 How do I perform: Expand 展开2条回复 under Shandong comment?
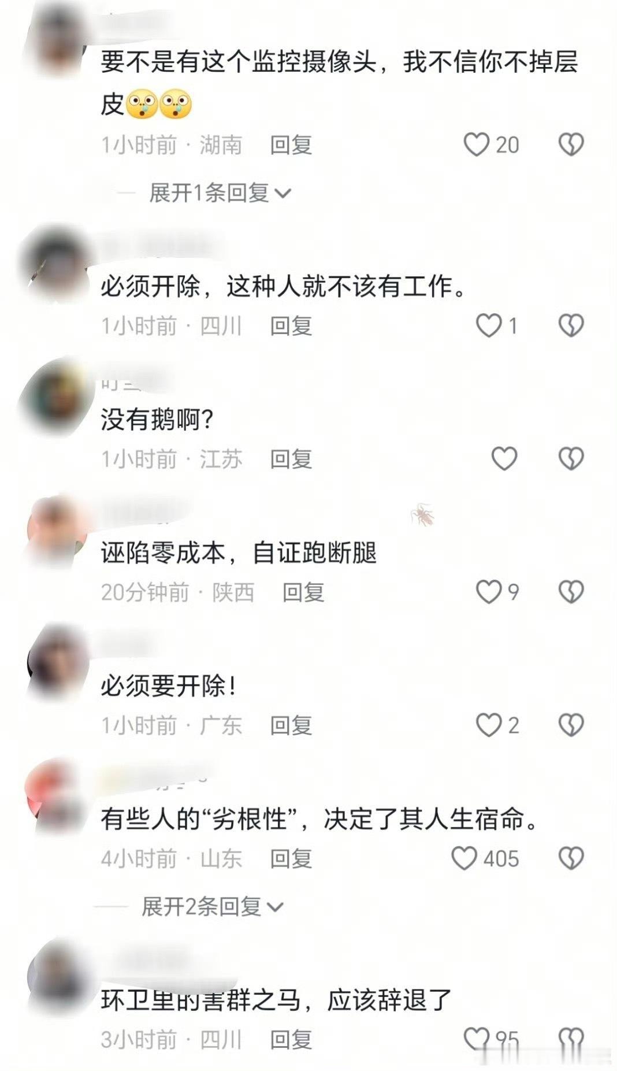click(x=213, y=907)
